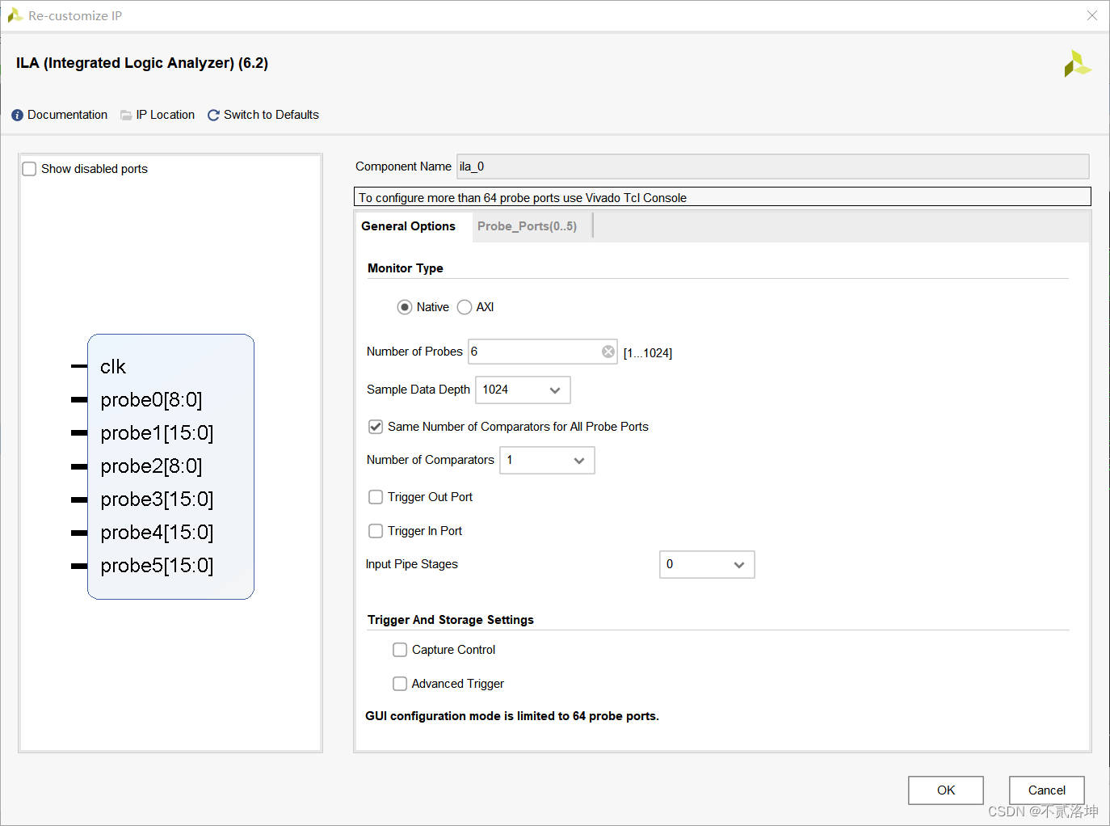Click the Vivado logo in the title bar
This screenshot has height=826, width=1110.
pos(15,15)
